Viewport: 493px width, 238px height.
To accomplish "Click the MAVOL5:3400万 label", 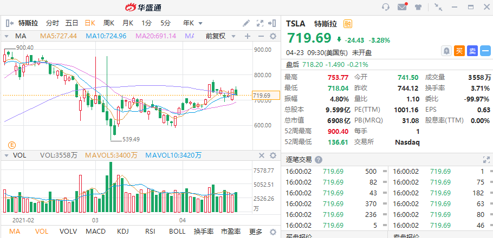I will pyautogui.click(x=112, y=155).
